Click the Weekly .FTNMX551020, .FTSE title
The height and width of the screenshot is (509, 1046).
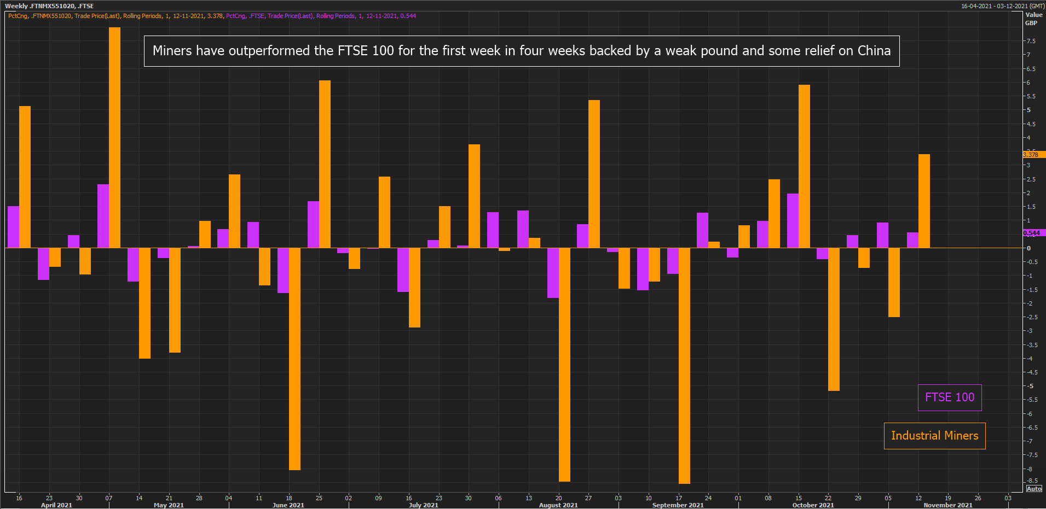coord(49,6)
